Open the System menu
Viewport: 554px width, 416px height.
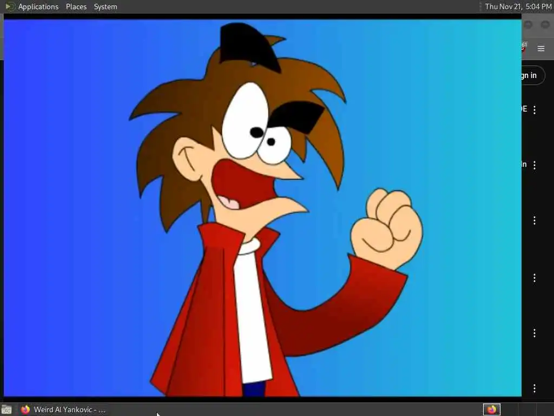pyautogui.click(x=105, y=6)
